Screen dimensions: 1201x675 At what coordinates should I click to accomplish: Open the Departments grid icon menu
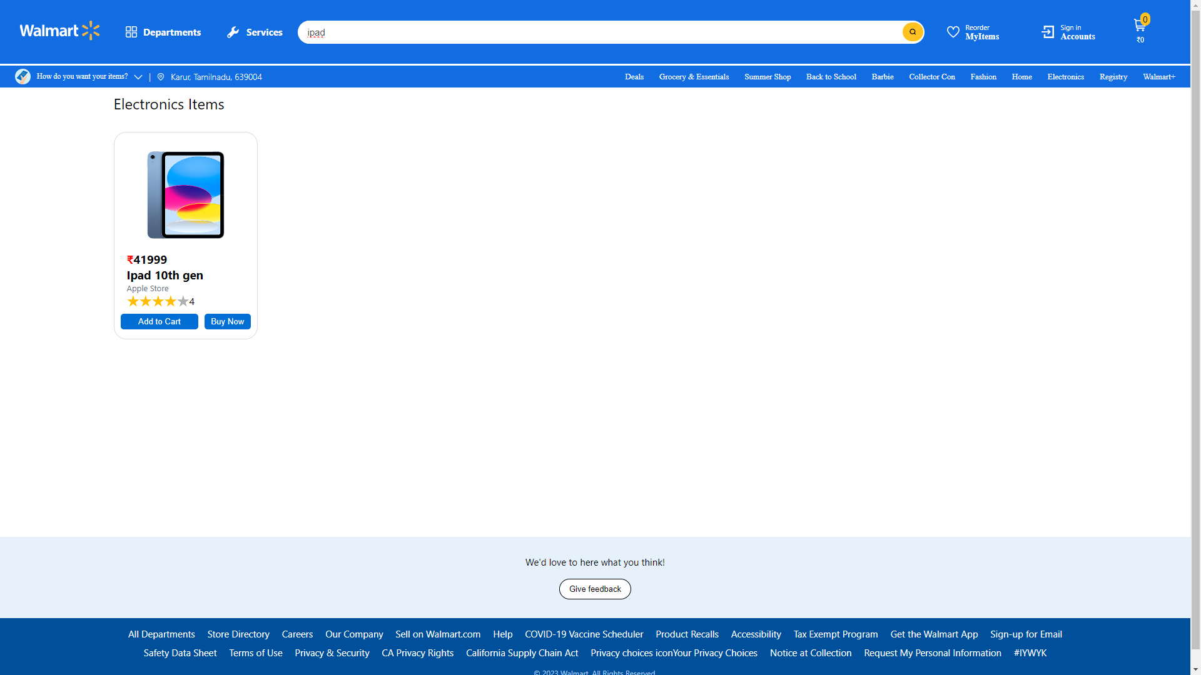tap(131, 32)
